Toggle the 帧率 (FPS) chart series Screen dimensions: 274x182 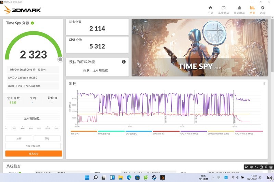(84, 132)
